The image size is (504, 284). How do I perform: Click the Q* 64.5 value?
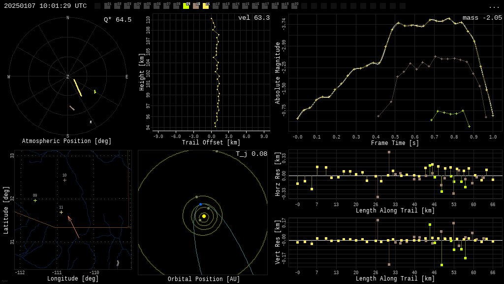118,20
